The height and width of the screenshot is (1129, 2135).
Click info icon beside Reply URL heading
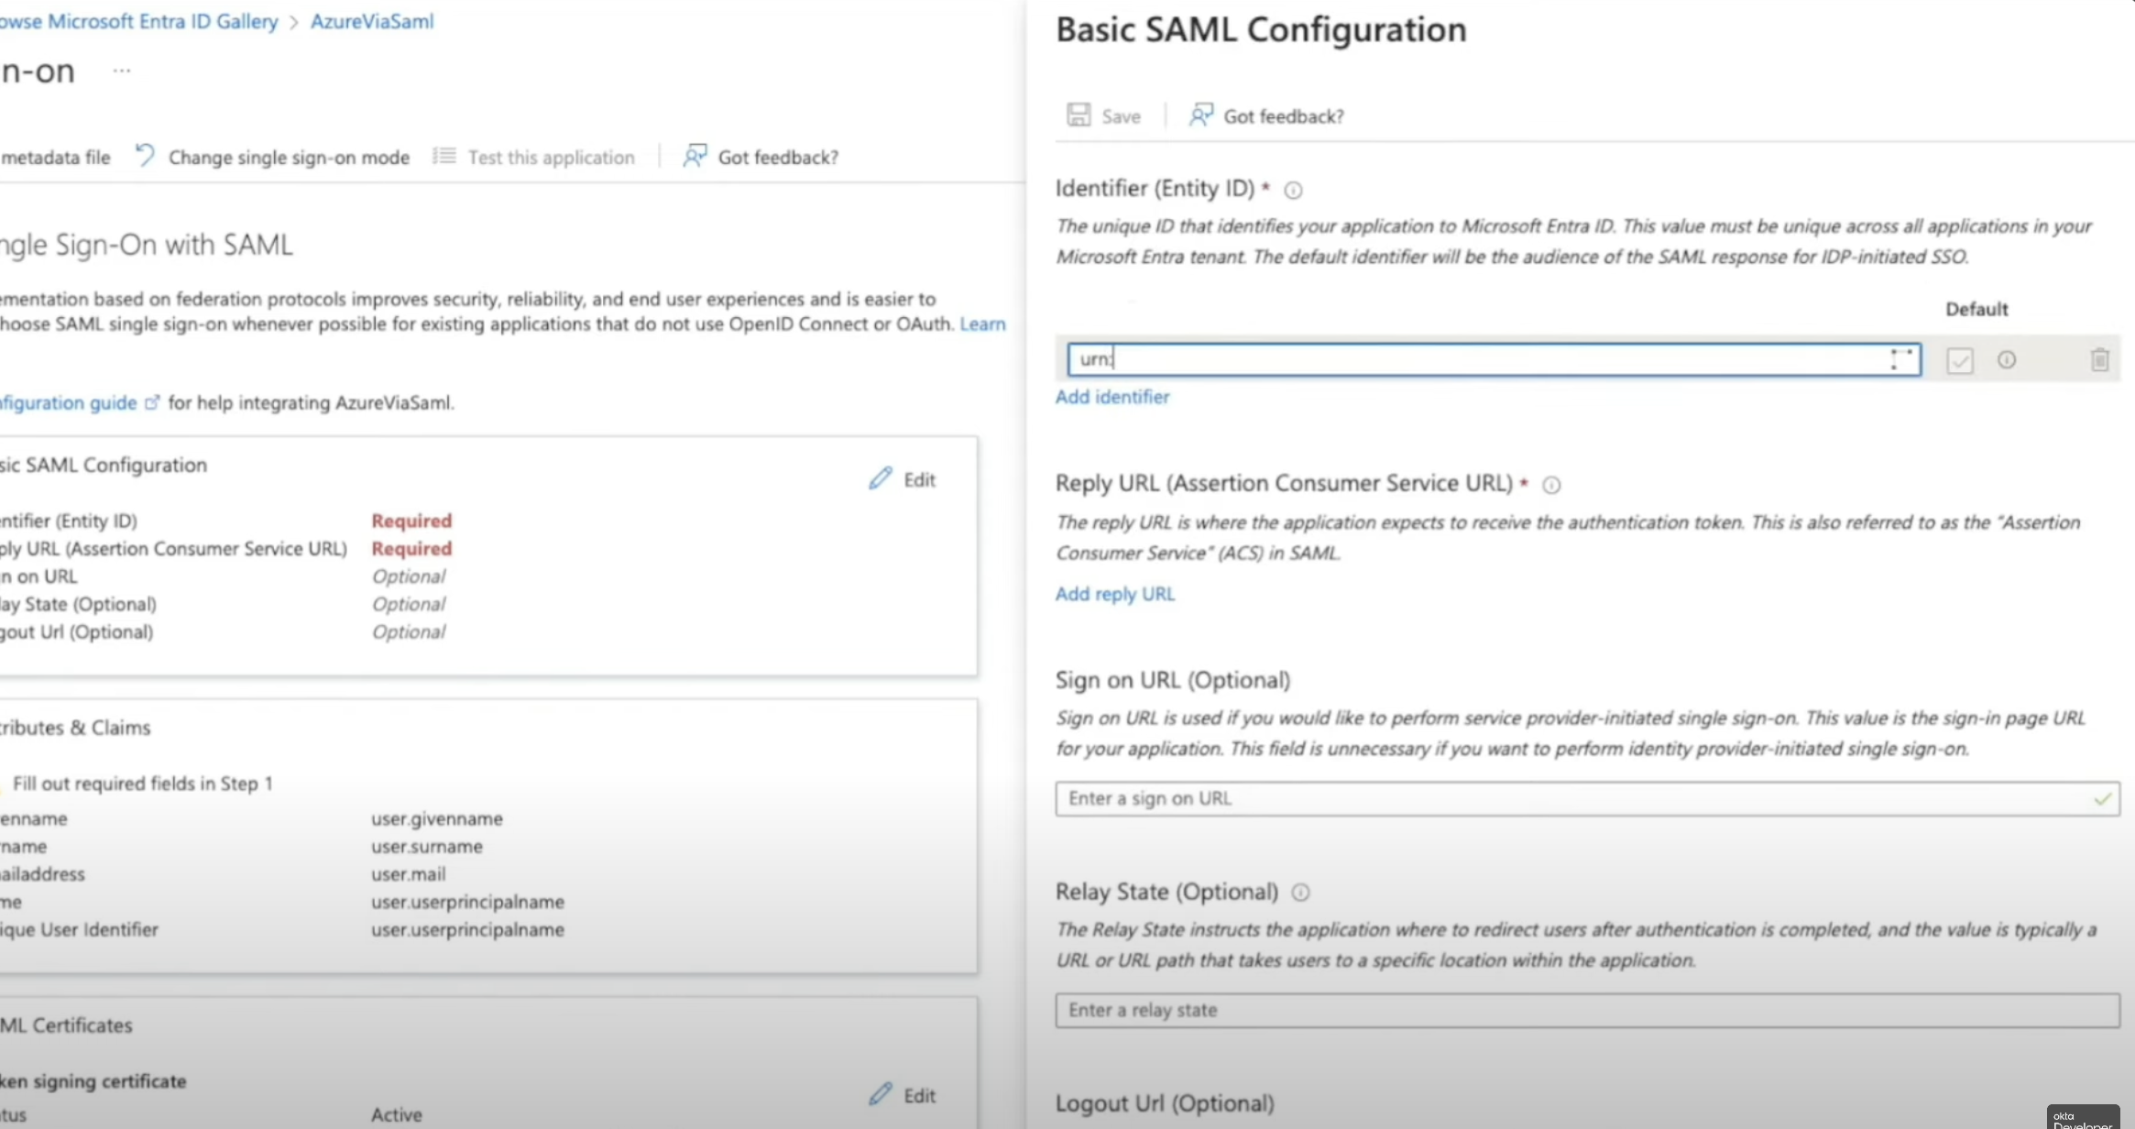[1551, 485]
